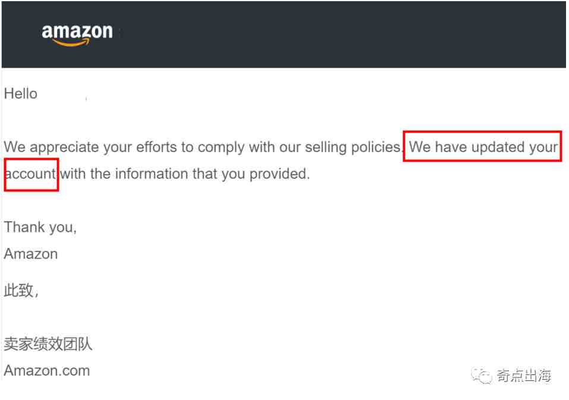Click the "卖家绩效团队" team signature
569x400 pixels.
coord(48,344)
